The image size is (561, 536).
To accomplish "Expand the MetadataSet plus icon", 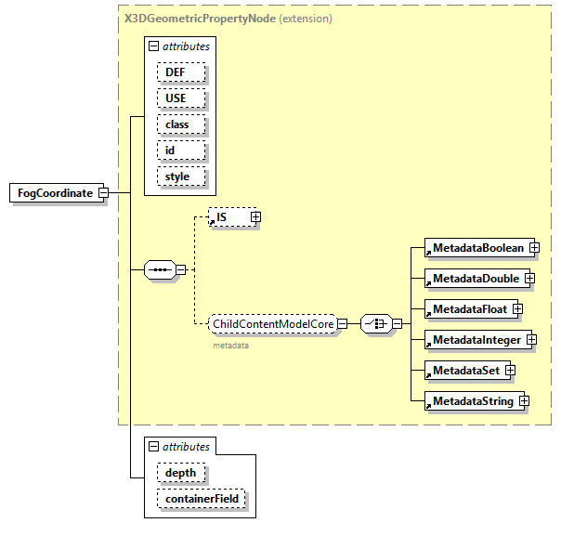I will [510, 371].
